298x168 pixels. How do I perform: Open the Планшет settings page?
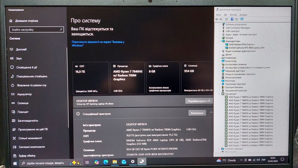coord(20,112)
